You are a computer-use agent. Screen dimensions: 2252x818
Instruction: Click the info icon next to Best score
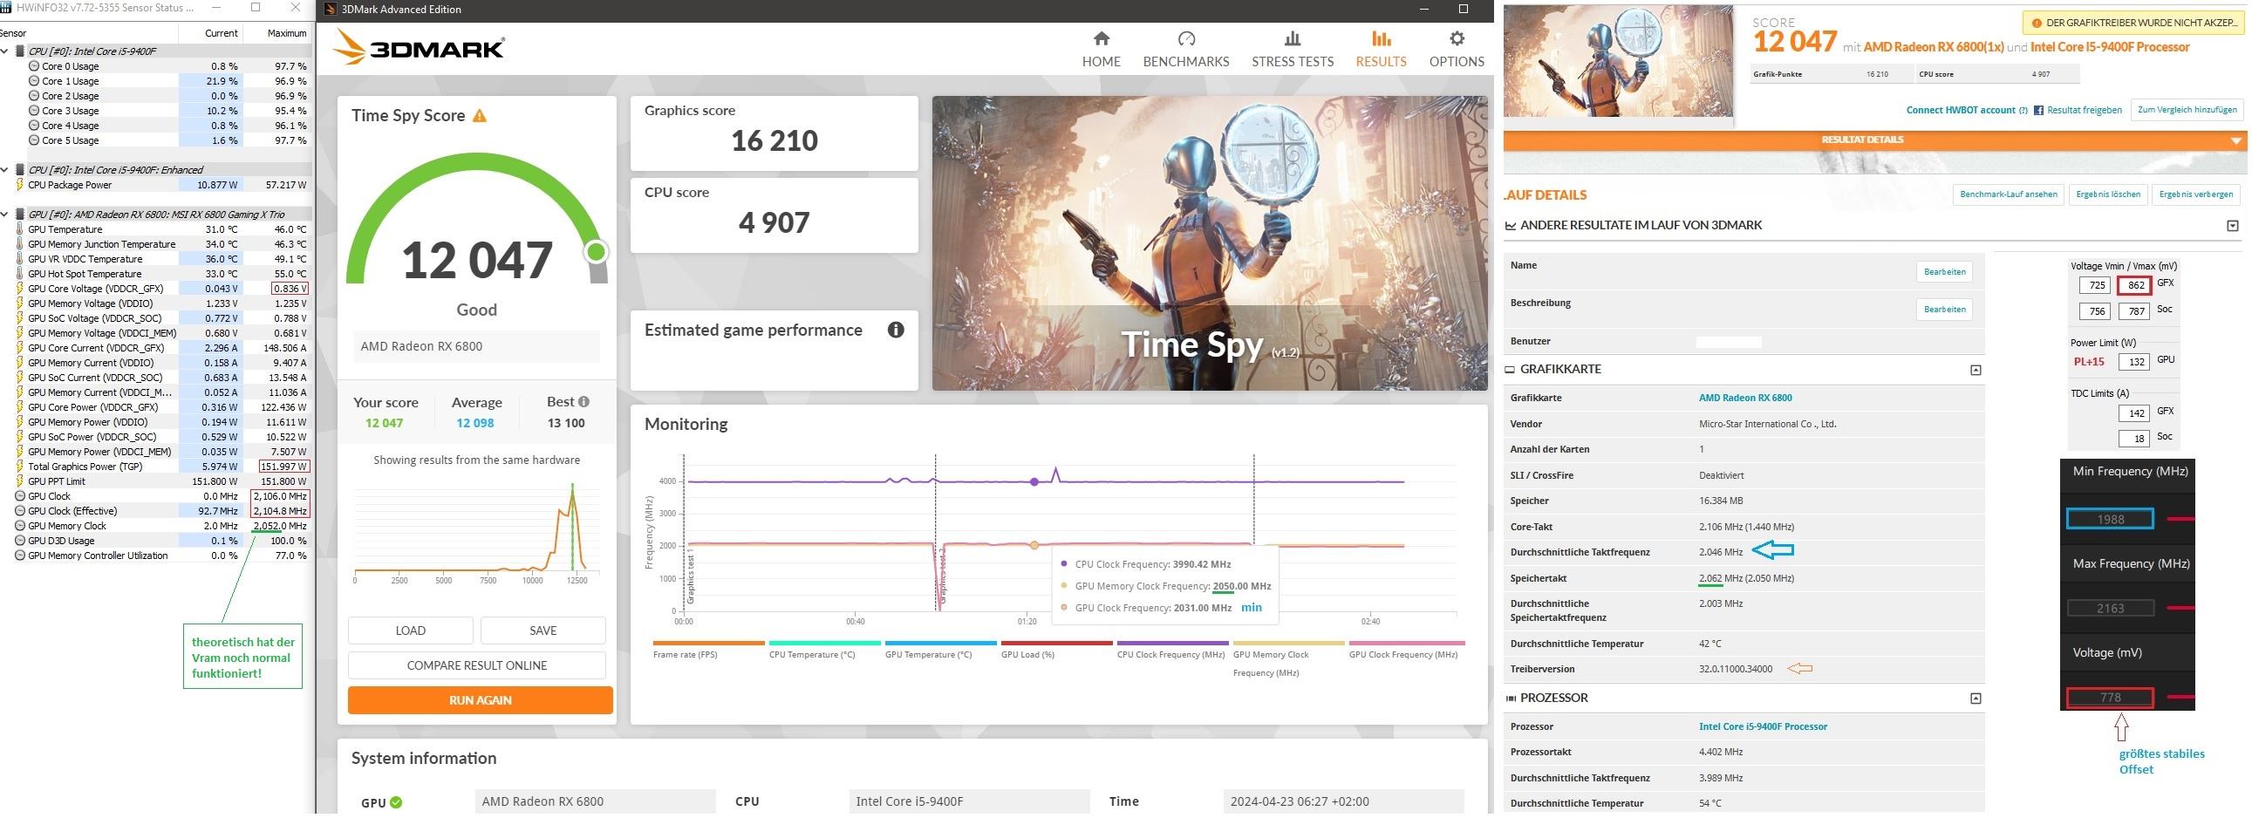point(583,402)
